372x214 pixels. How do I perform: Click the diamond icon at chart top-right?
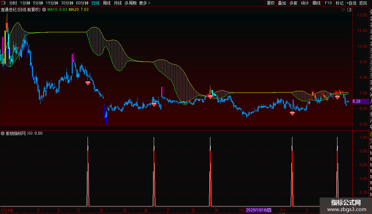point(343,10)
